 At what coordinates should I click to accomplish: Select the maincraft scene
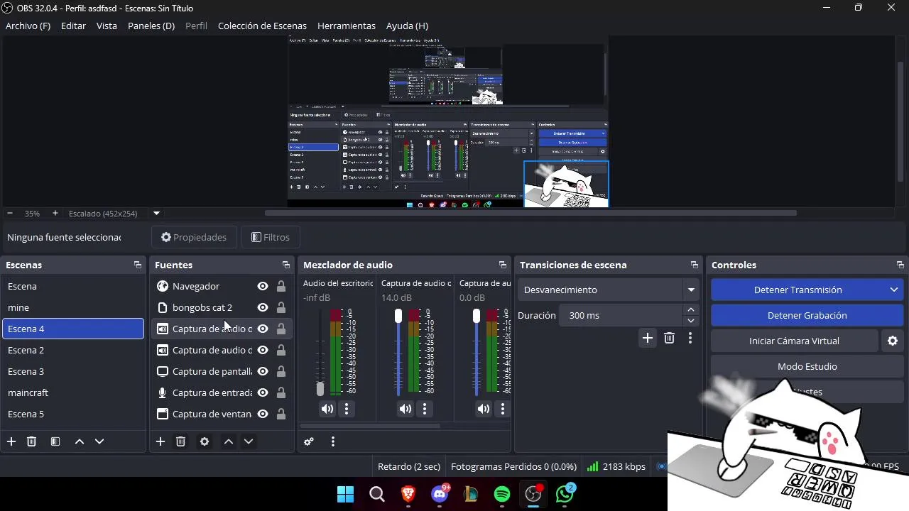click(73, 392)
